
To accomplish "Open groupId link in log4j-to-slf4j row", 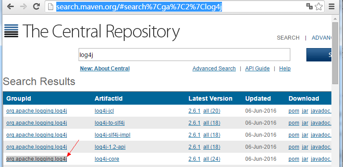I will (37, 123).
